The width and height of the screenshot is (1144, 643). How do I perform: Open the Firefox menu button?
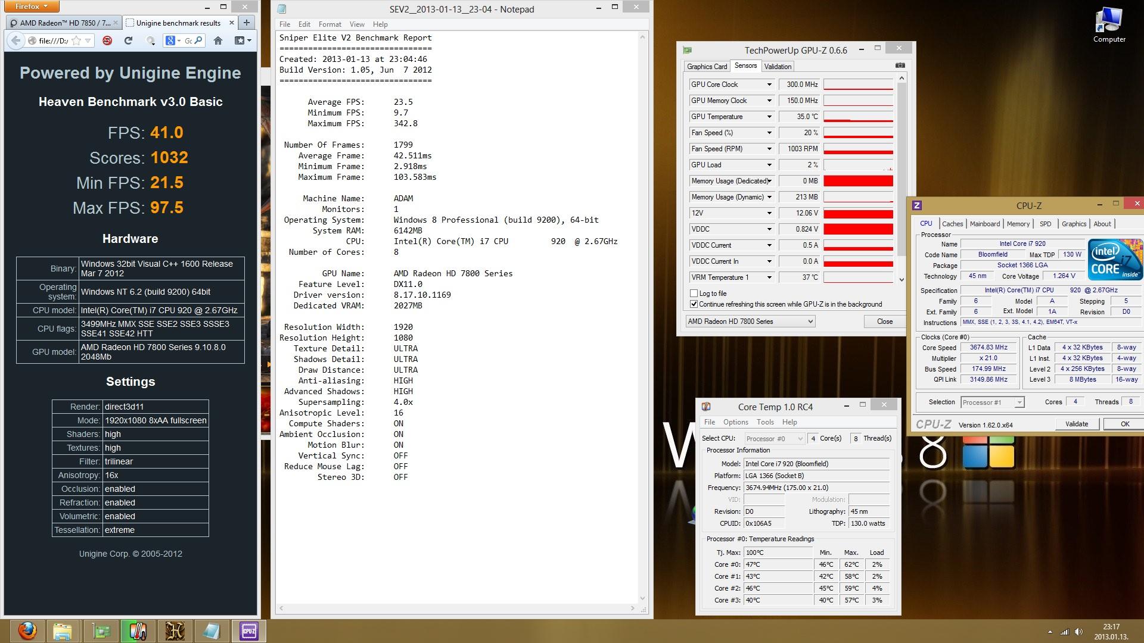(31, 7)
